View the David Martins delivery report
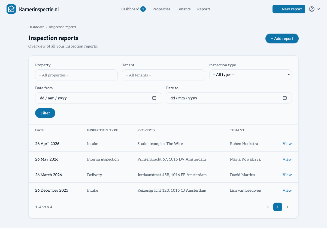 pyautogui.click(x=287, y=175)
